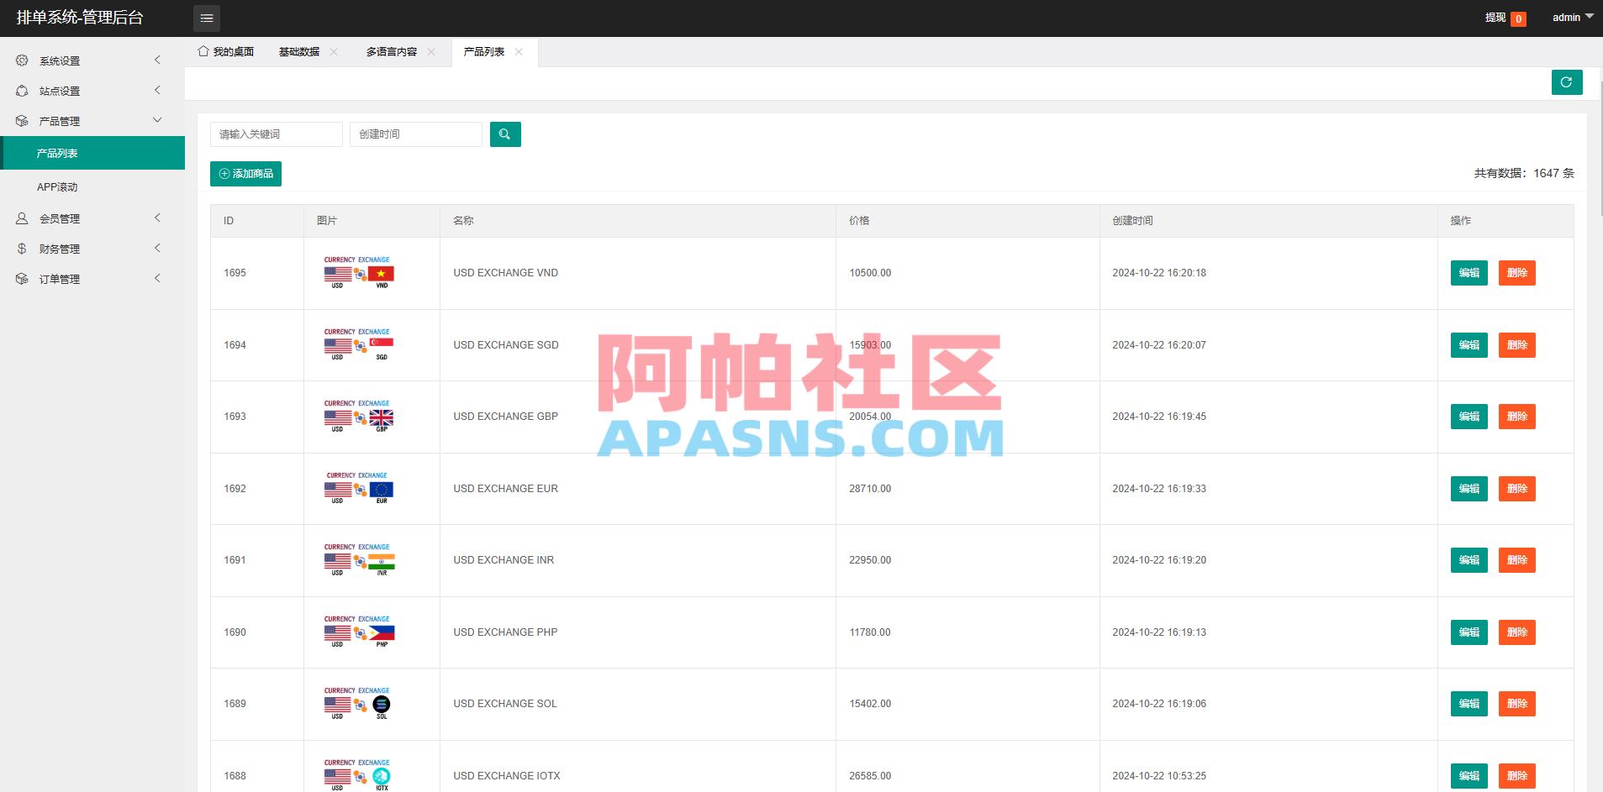Open the admin account dropdown
1603x792 pixels.
click(1570, 17)
